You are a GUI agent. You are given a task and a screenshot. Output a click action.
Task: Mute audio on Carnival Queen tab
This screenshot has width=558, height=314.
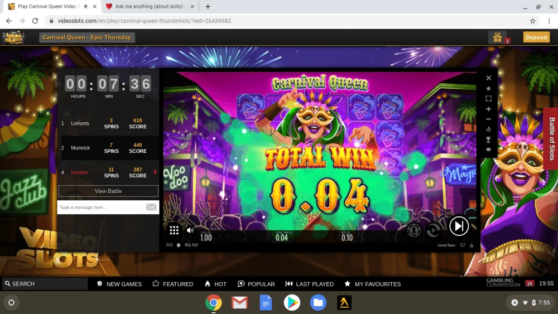point(86,6)
